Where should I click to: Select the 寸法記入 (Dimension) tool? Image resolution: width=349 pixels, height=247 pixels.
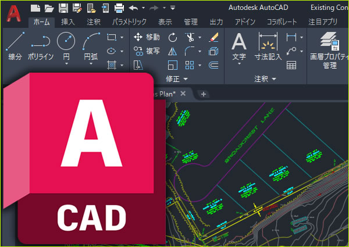268,46
